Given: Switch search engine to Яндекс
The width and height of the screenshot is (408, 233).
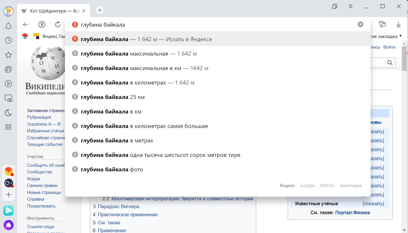Looking at the screenshot, I should tap(287, 186).
